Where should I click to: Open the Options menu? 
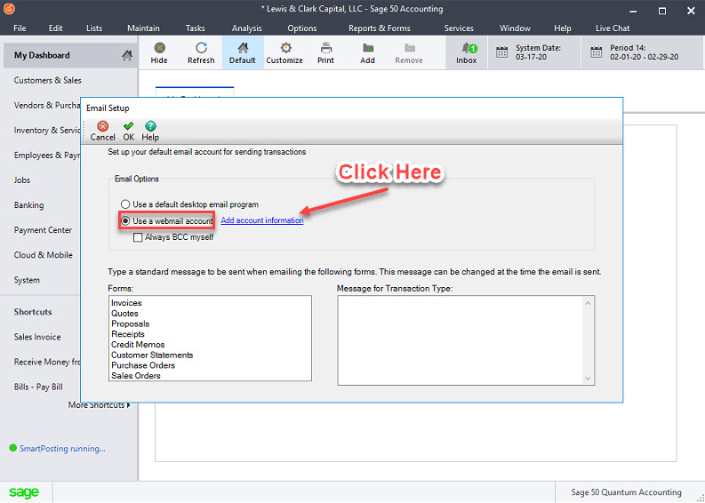pyautogui.click(x=302, y=28)
